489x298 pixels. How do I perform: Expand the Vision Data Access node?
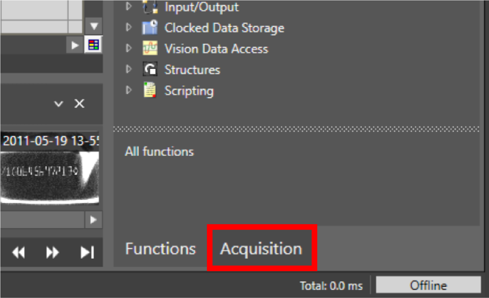click(x=129, y=49)
